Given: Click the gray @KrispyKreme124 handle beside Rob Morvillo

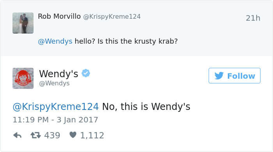Looking at the screenshot, I should pos(112,17).
